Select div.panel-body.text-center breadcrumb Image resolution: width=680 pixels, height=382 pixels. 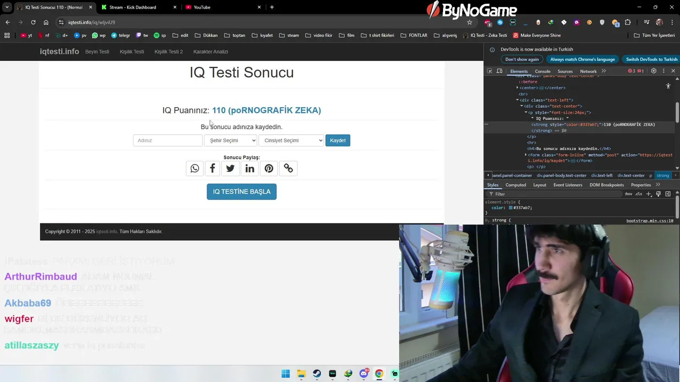point(561,175)
